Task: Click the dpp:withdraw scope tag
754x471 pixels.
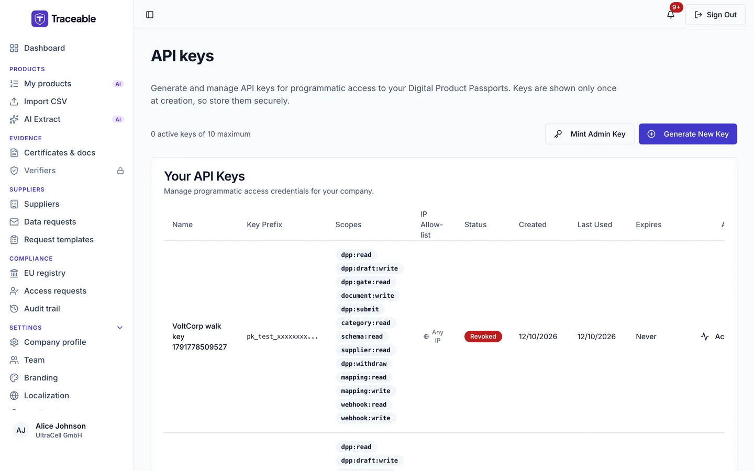Action: [x=364, y=364]
